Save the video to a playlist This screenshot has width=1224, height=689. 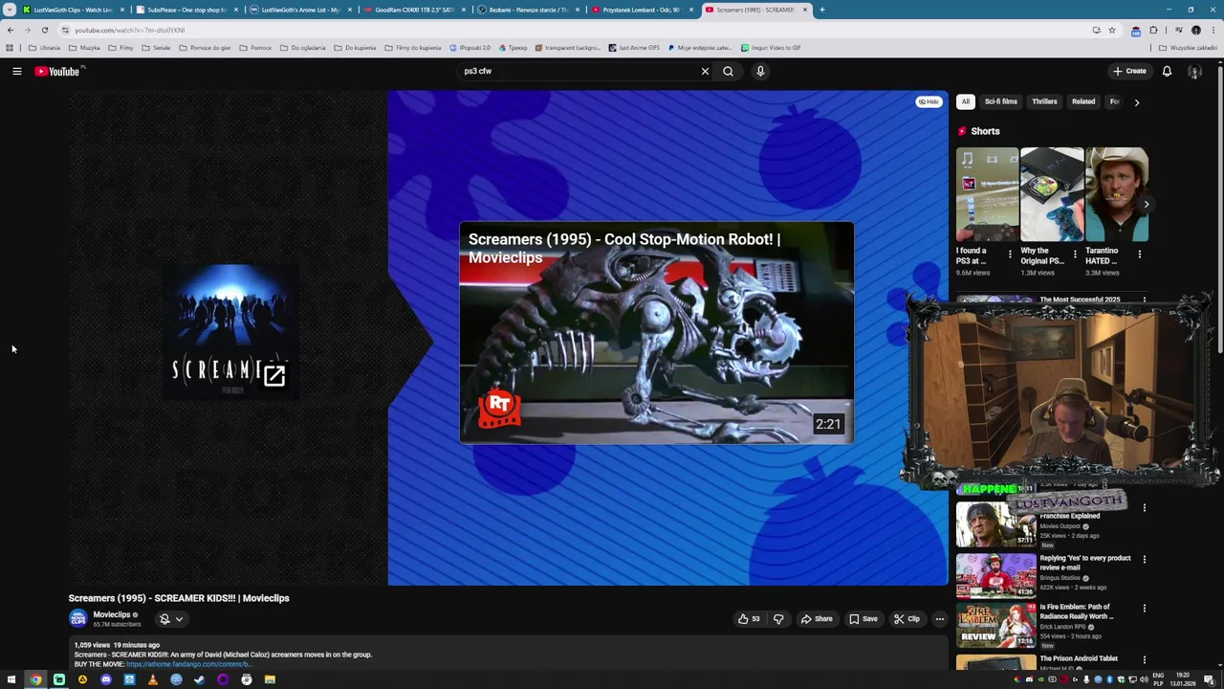[863, 619]
